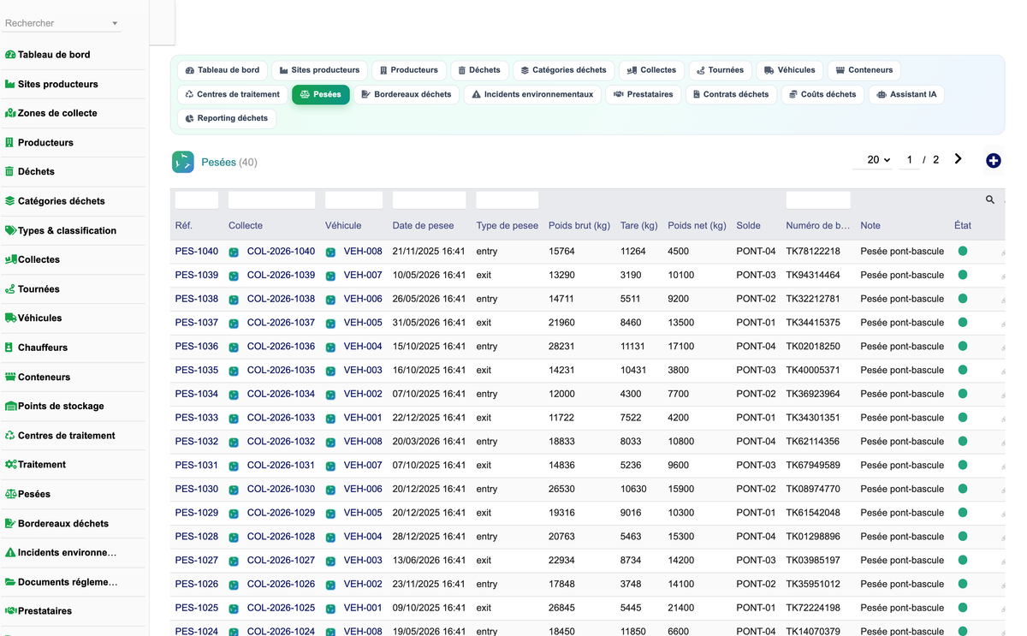Open record PES-1036

(197, 347)
